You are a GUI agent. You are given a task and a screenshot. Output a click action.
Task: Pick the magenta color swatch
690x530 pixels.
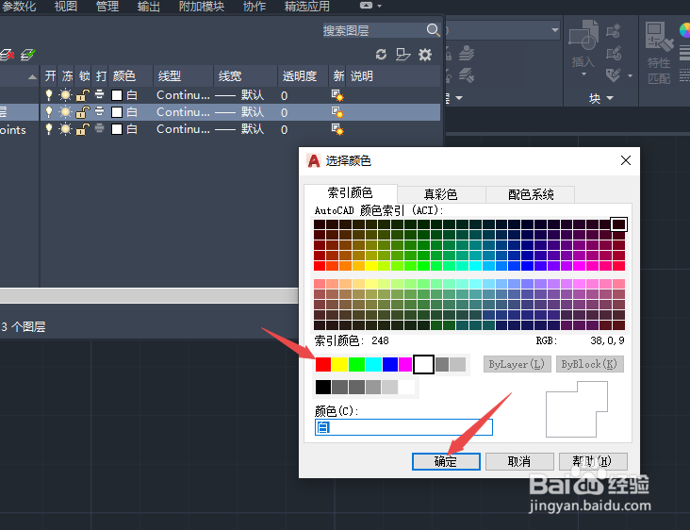405,364
